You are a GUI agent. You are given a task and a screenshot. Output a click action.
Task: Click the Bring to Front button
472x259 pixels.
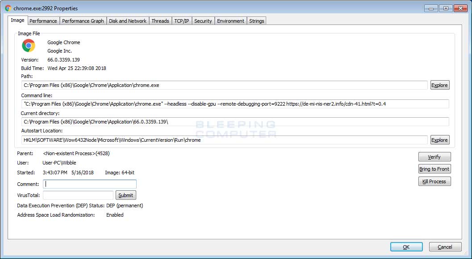(x=434, y=169)
